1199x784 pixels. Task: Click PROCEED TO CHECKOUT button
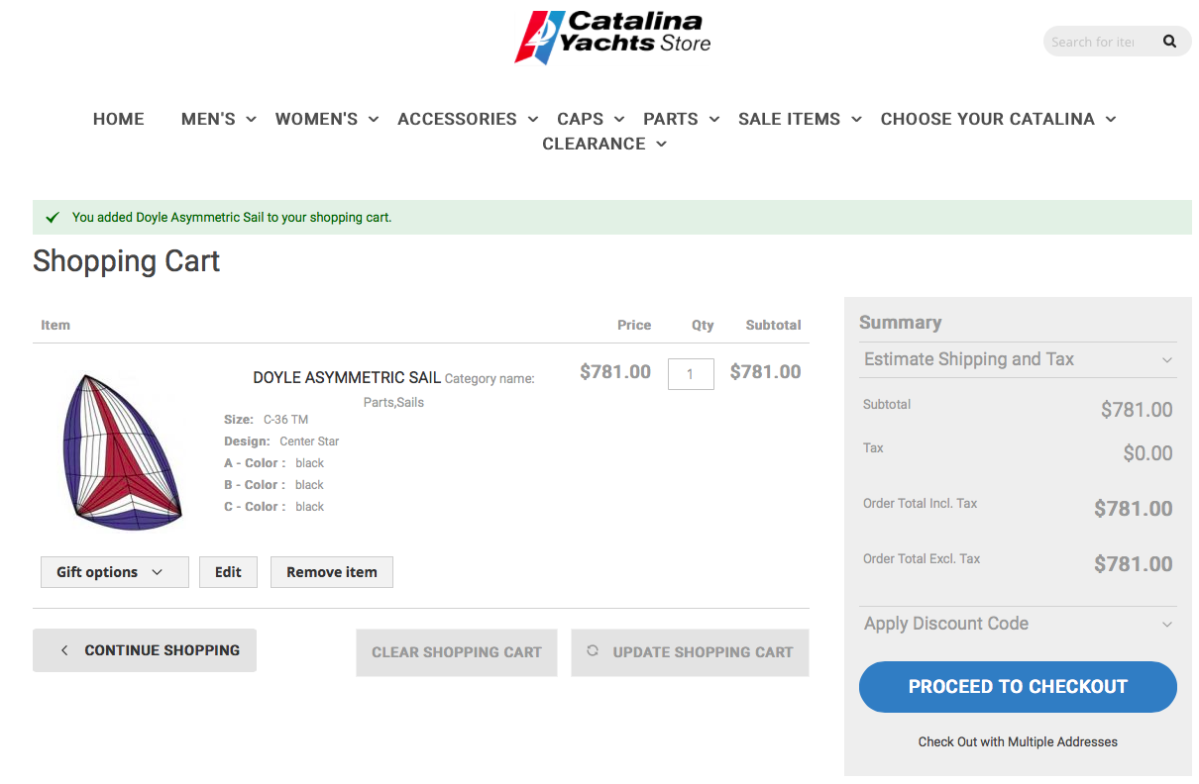[1018, 687]
